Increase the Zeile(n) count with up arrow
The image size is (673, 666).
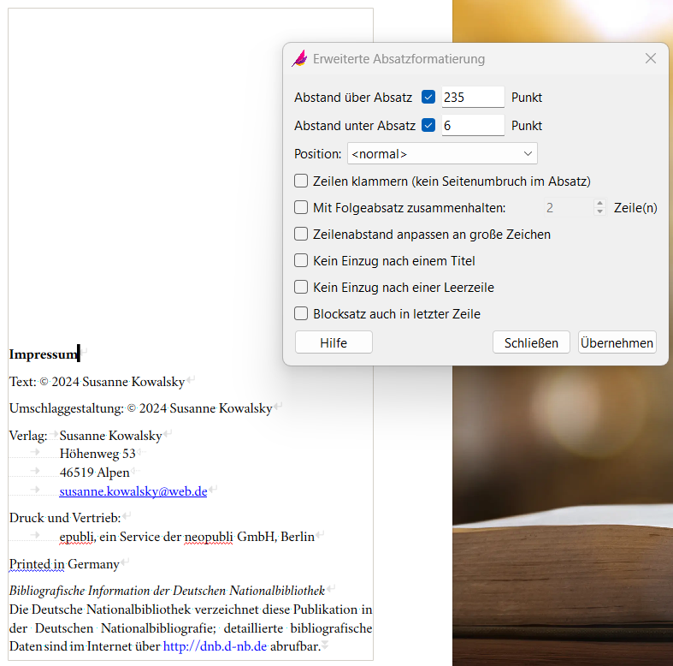point(599,203)
